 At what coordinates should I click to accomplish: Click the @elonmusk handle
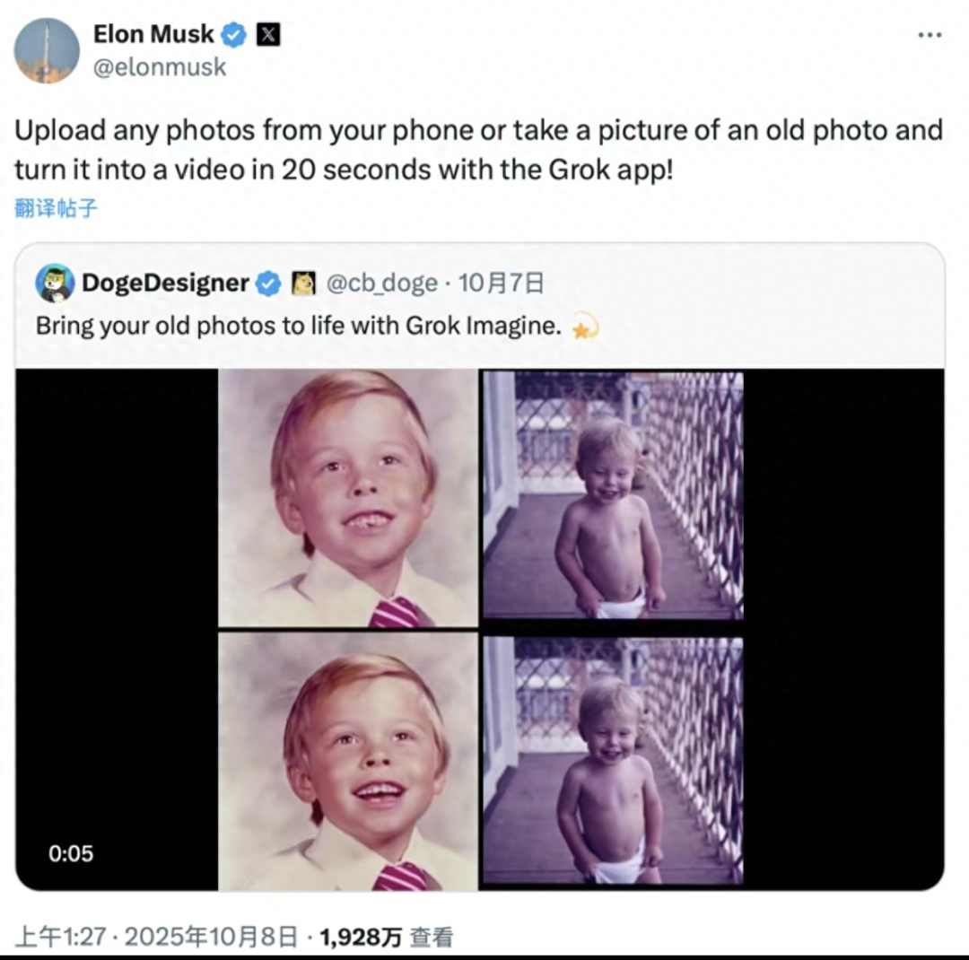[x=160, y=66]
